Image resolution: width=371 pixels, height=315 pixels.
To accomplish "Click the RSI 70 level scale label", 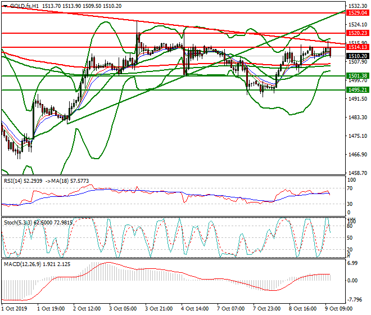I will 350,188.
